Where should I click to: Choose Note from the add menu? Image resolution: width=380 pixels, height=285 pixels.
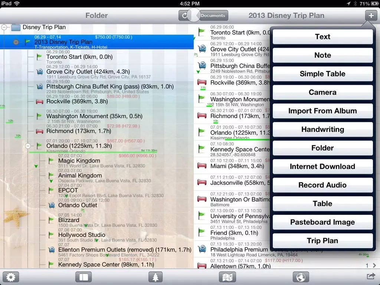[322, 55]
